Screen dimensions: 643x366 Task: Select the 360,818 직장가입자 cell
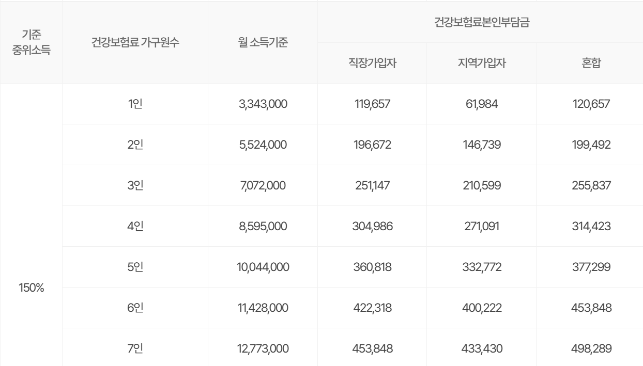pyautogui.click(x=373, y=267)
